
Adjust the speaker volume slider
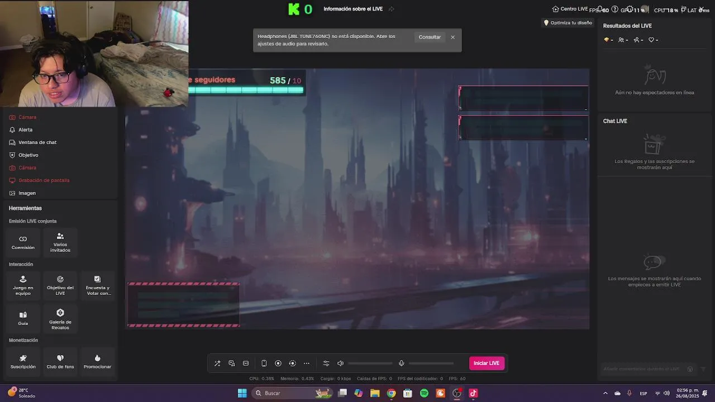point(370,363)
